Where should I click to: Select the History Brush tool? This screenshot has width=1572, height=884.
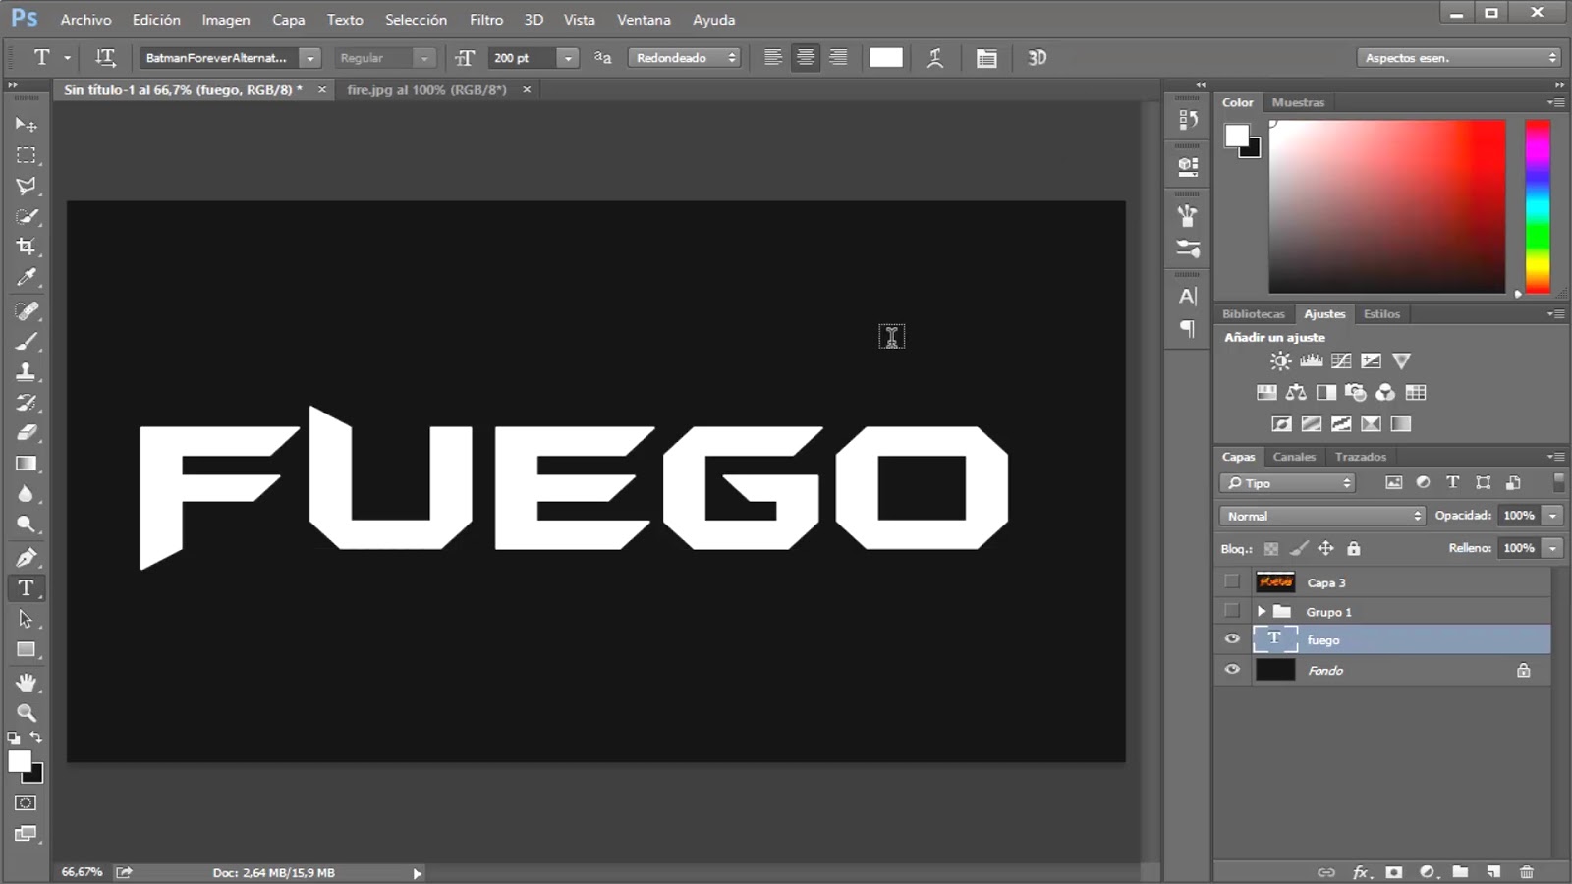27,403
